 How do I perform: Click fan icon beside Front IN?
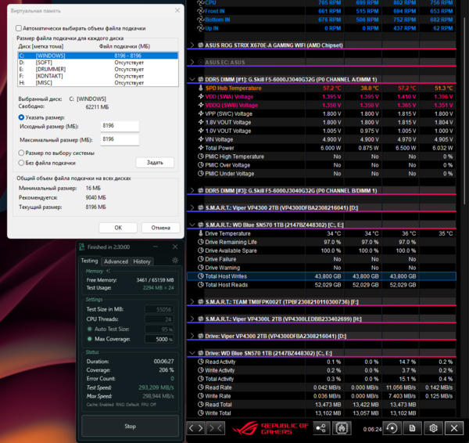point(200,11)
